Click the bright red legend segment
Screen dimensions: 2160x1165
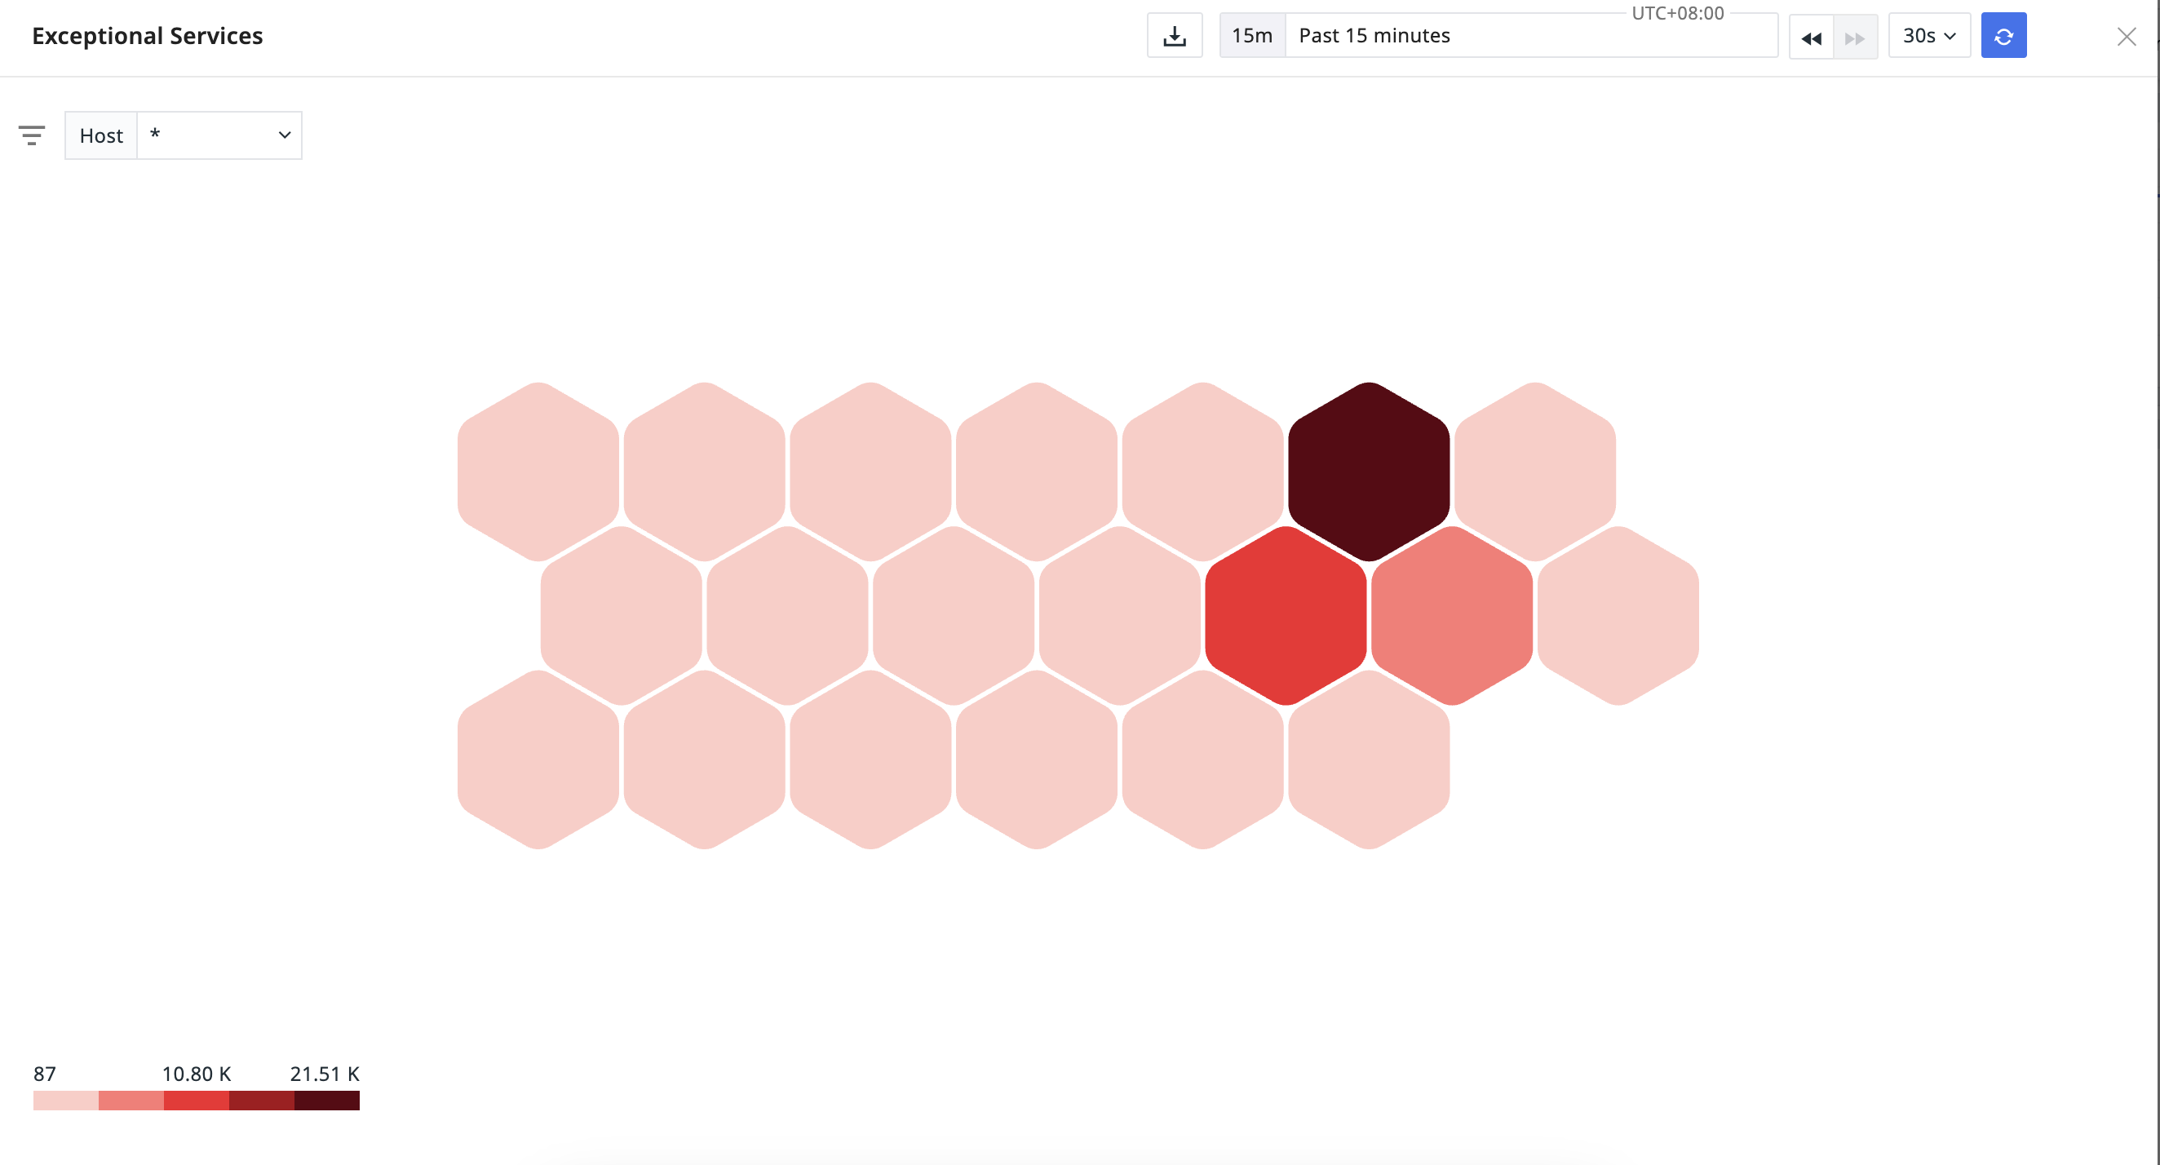(x=197, y=1101)
